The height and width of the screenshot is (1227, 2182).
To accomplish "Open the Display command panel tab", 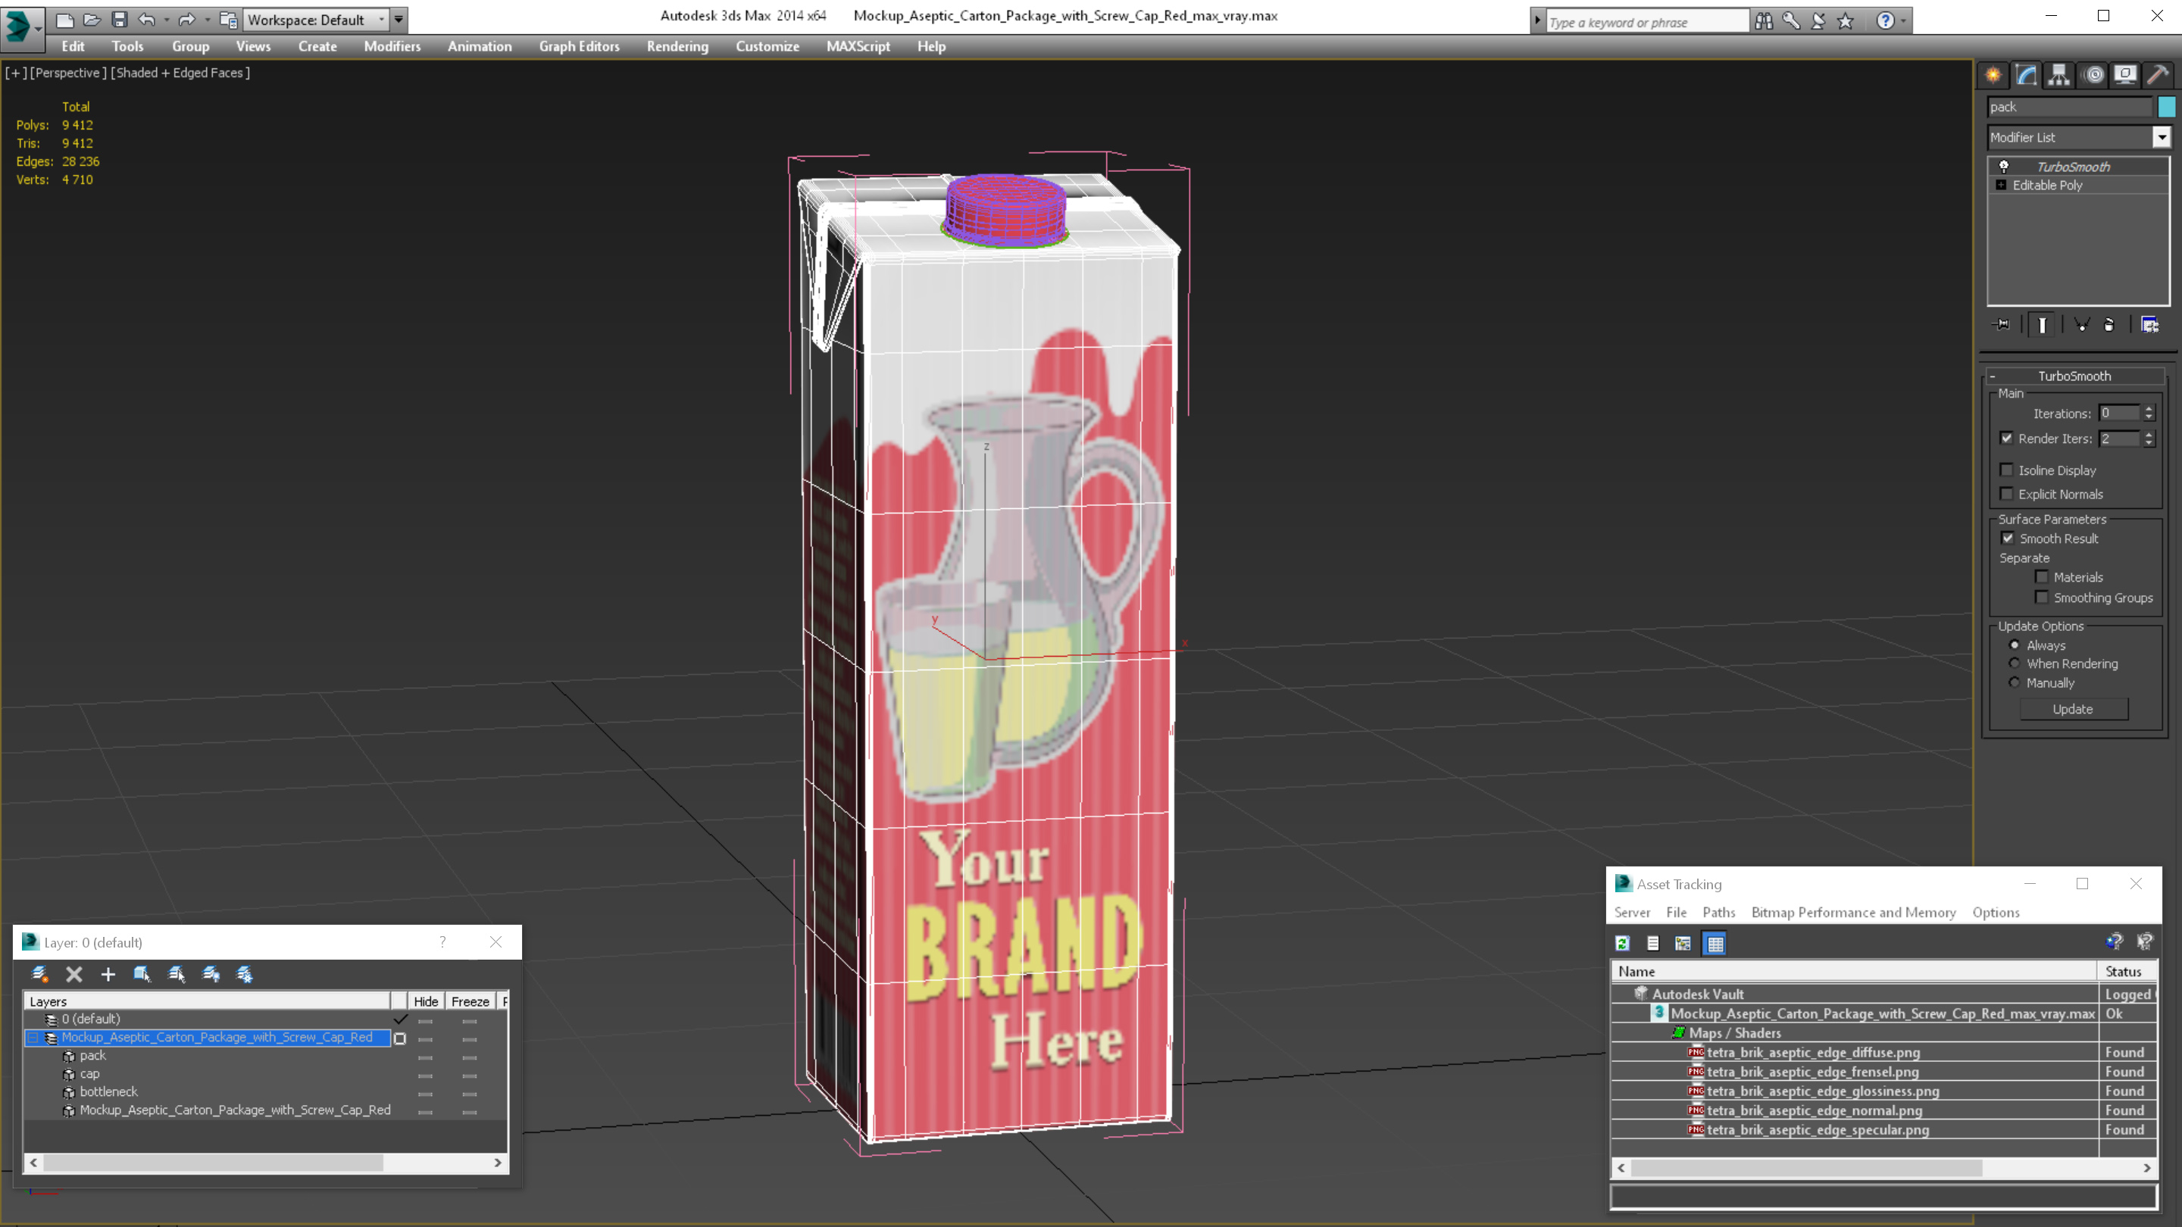I will [x=2125, y=74].
